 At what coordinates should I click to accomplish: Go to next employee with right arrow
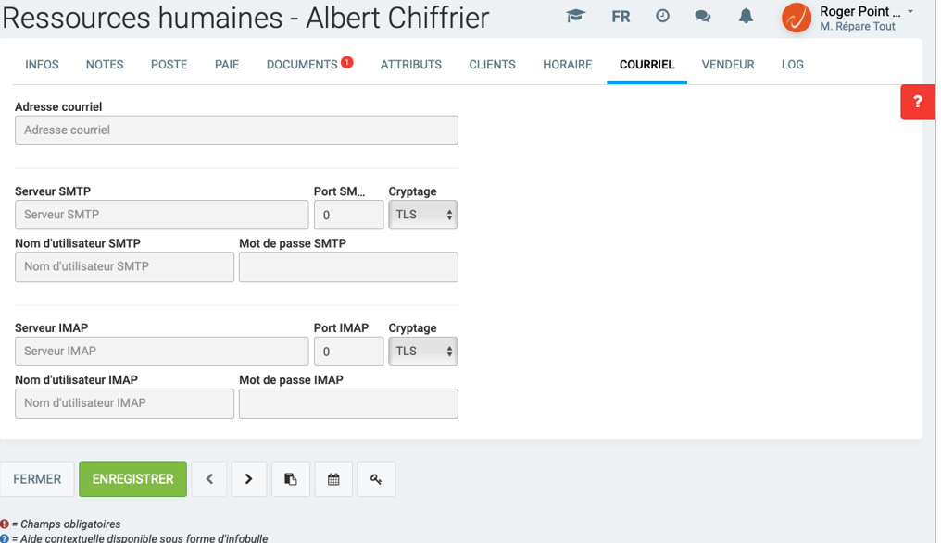coord(248,479)
